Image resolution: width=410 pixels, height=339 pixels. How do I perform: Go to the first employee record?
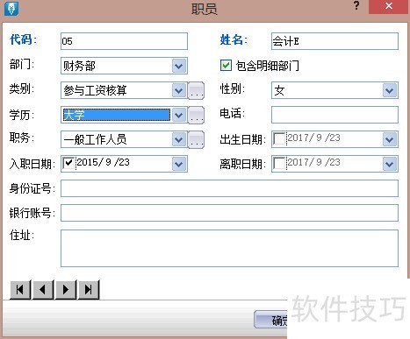(x=20, y=289)
